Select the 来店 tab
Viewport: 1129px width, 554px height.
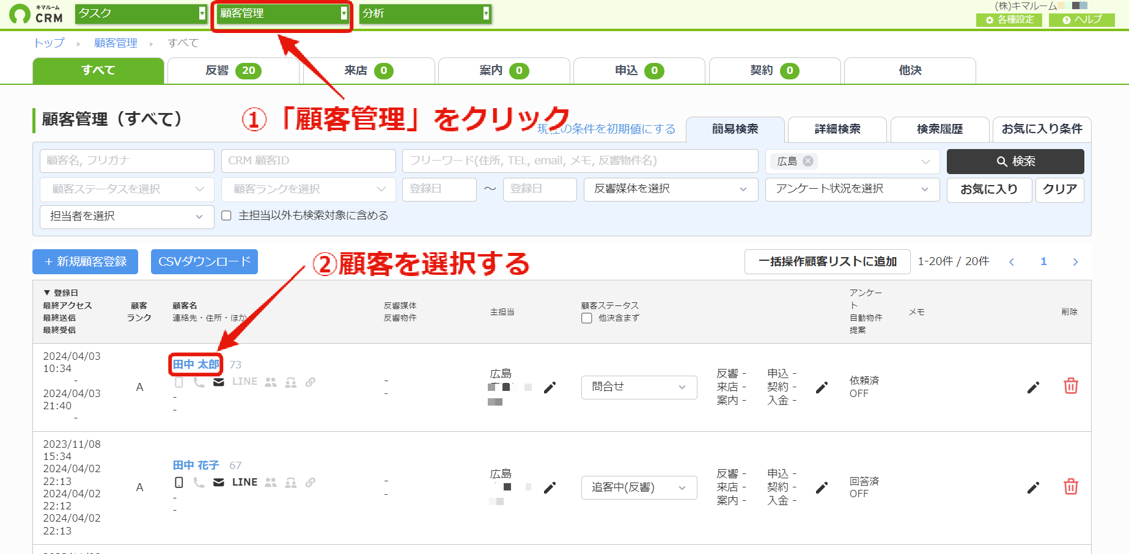[369, 70]
